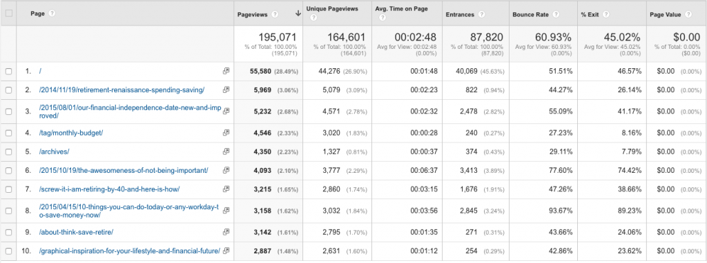
Task: Open the help icon beside Pageviews header
Action: coord(275,14)
